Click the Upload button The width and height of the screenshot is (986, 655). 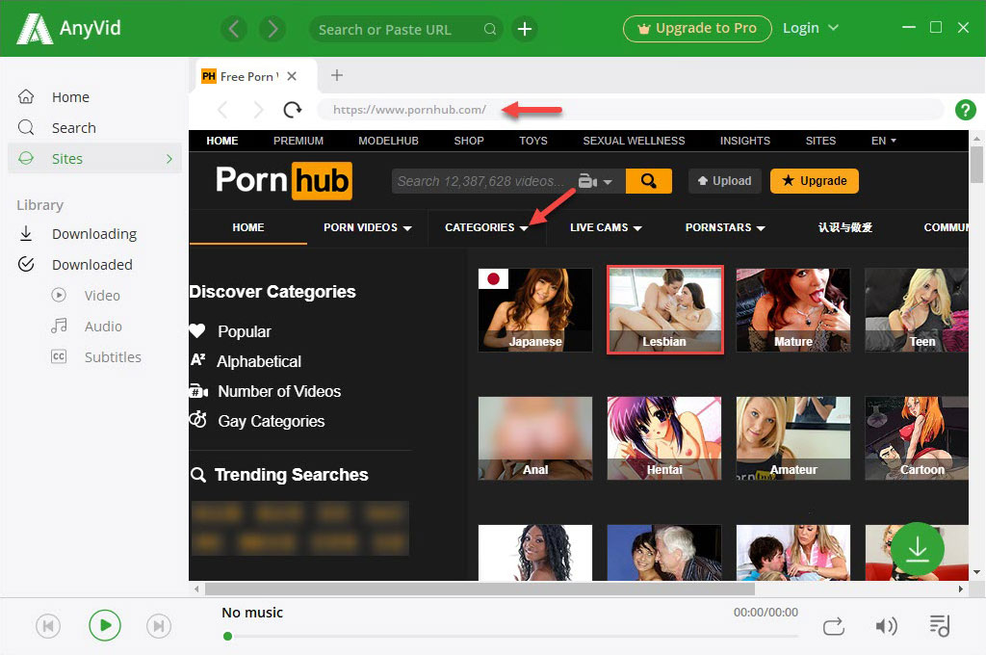(x=724, y=181)
